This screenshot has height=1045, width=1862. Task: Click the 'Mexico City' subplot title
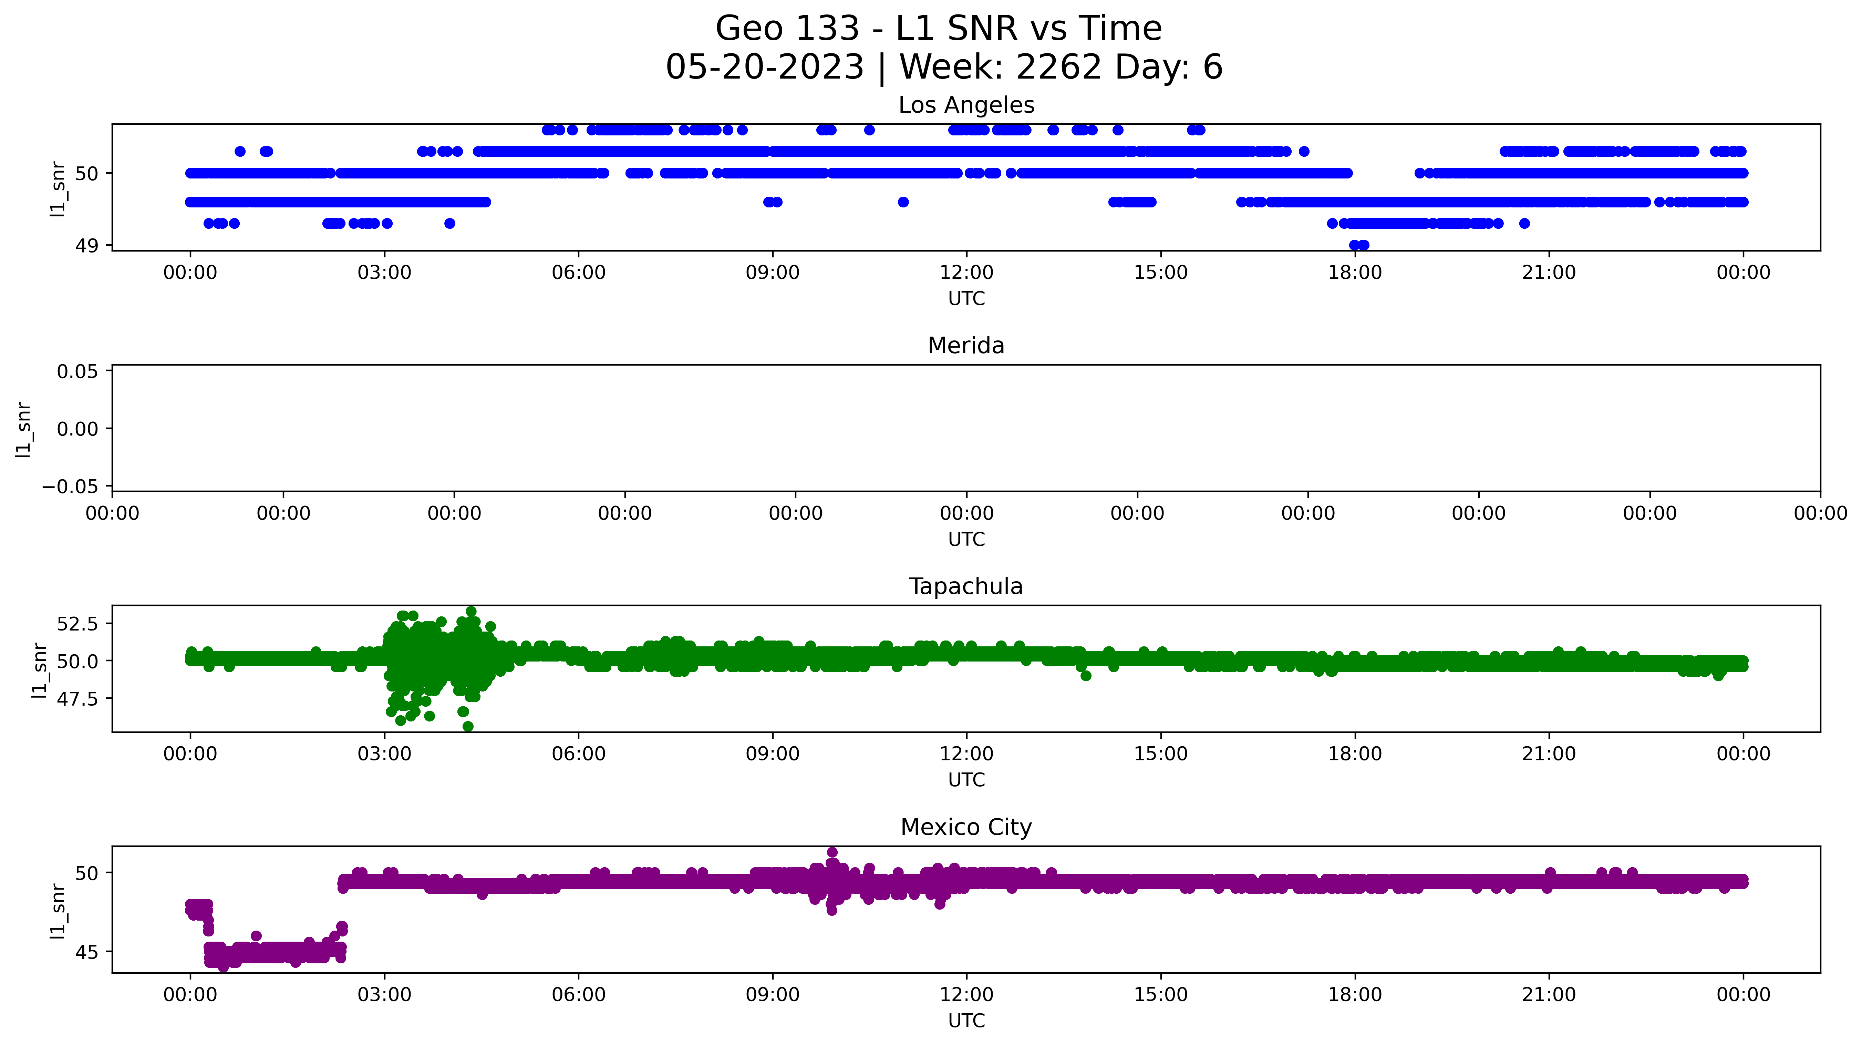pyautogui.click(x=966, y=827)
